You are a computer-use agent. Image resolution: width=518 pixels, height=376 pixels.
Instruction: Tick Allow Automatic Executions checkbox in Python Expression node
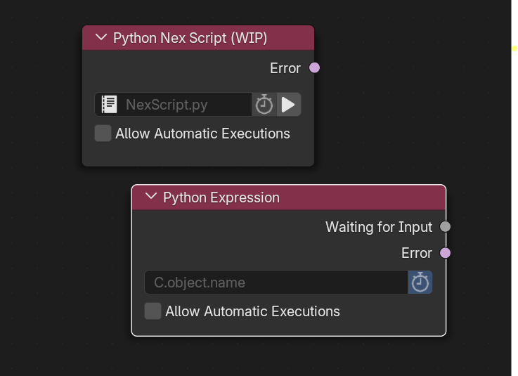click(153, 311)
